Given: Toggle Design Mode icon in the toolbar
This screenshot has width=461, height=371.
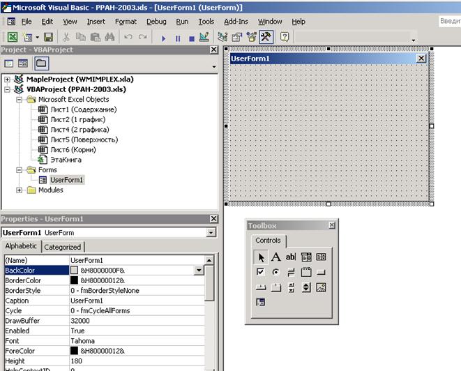Looking at the screenshot, I should (x=204, y=37).
